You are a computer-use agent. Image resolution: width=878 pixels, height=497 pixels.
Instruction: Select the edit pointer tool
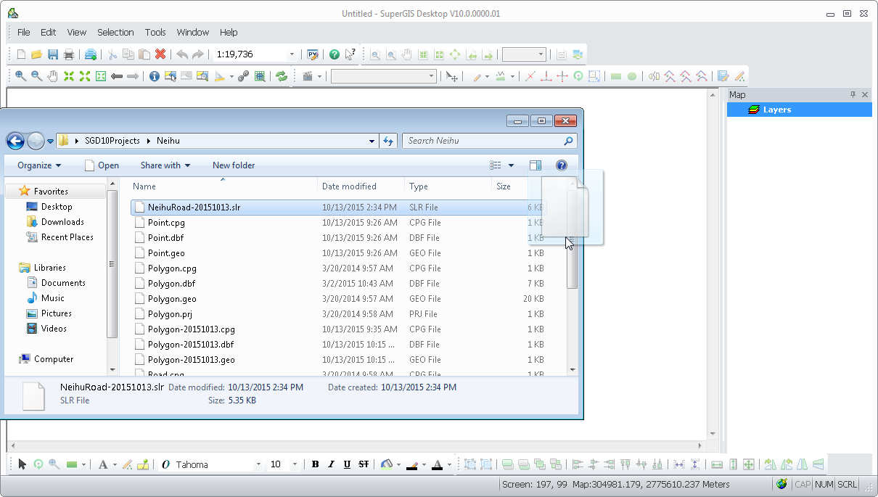[452, 76]
